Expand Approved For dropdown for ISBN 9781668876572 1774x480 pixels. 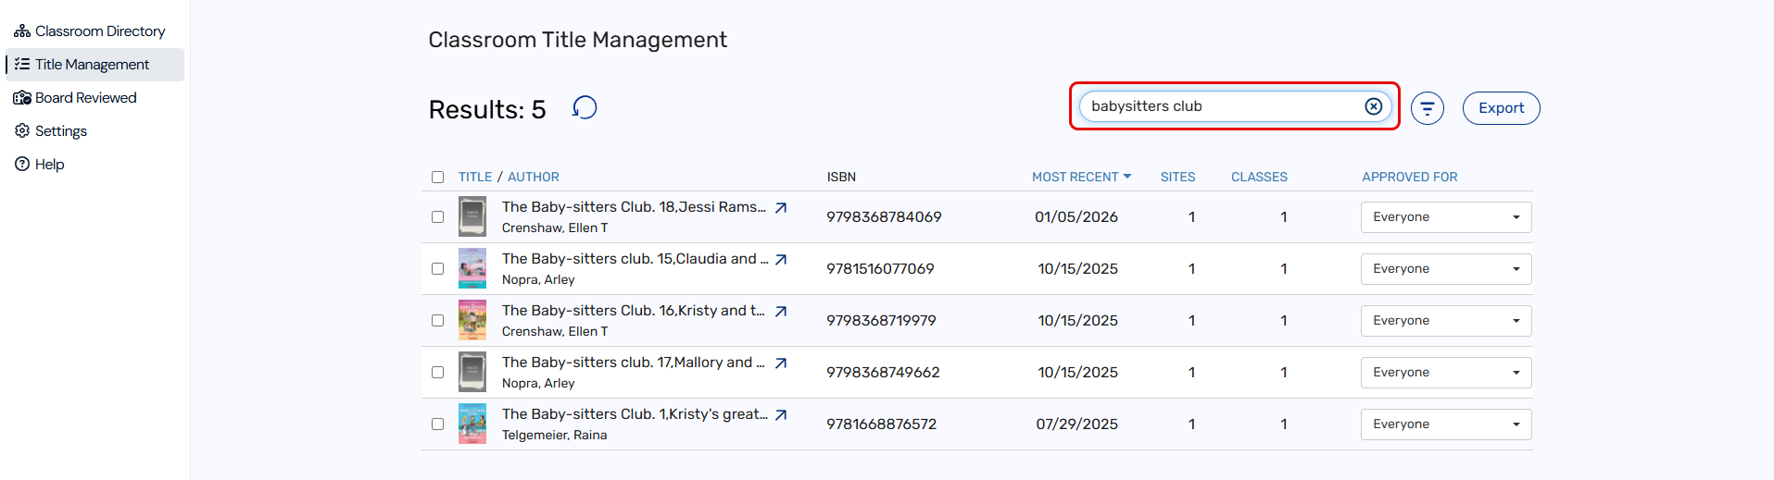coord(1445,425)
